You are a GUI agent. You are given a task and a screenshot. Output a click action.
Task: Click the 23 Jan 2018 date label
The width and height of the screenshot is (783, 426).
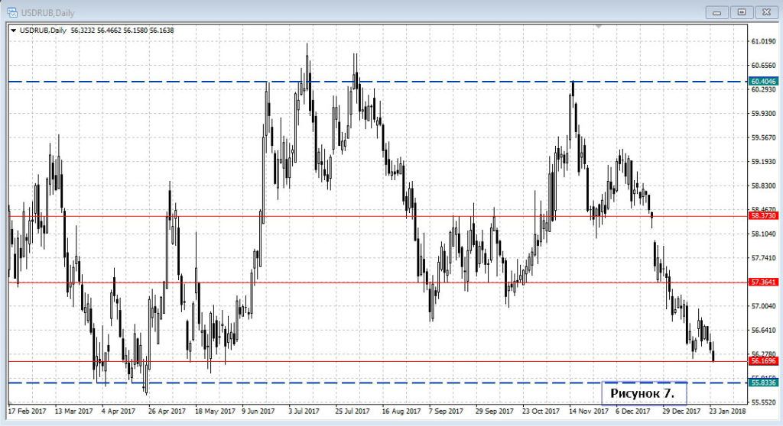pos(727,411)
